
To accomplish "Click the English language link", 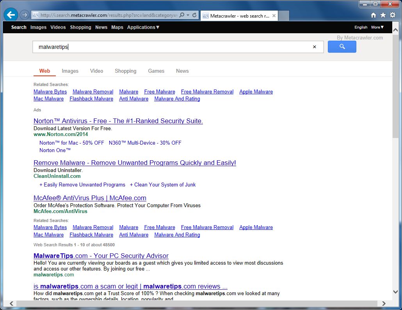I will pyautogui.click(x=361, y=27).
